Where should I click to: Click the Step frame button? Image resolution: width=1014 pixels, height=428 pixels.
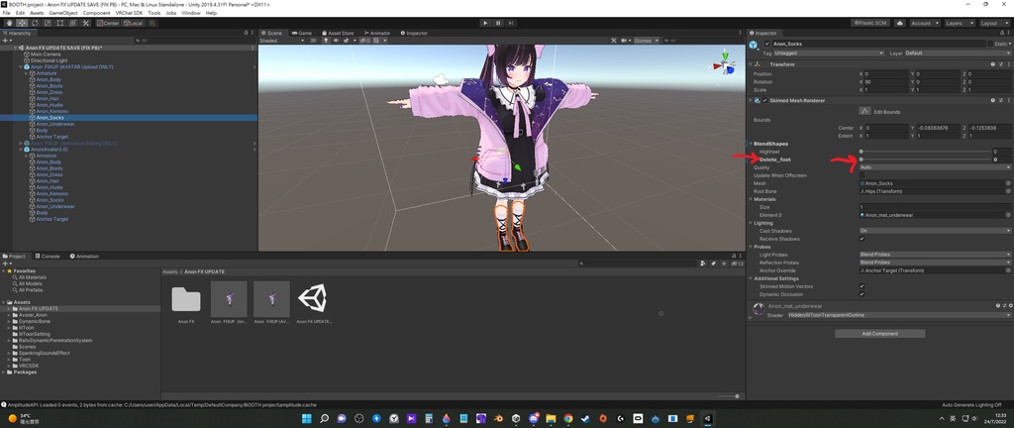[x=511, y=23]
